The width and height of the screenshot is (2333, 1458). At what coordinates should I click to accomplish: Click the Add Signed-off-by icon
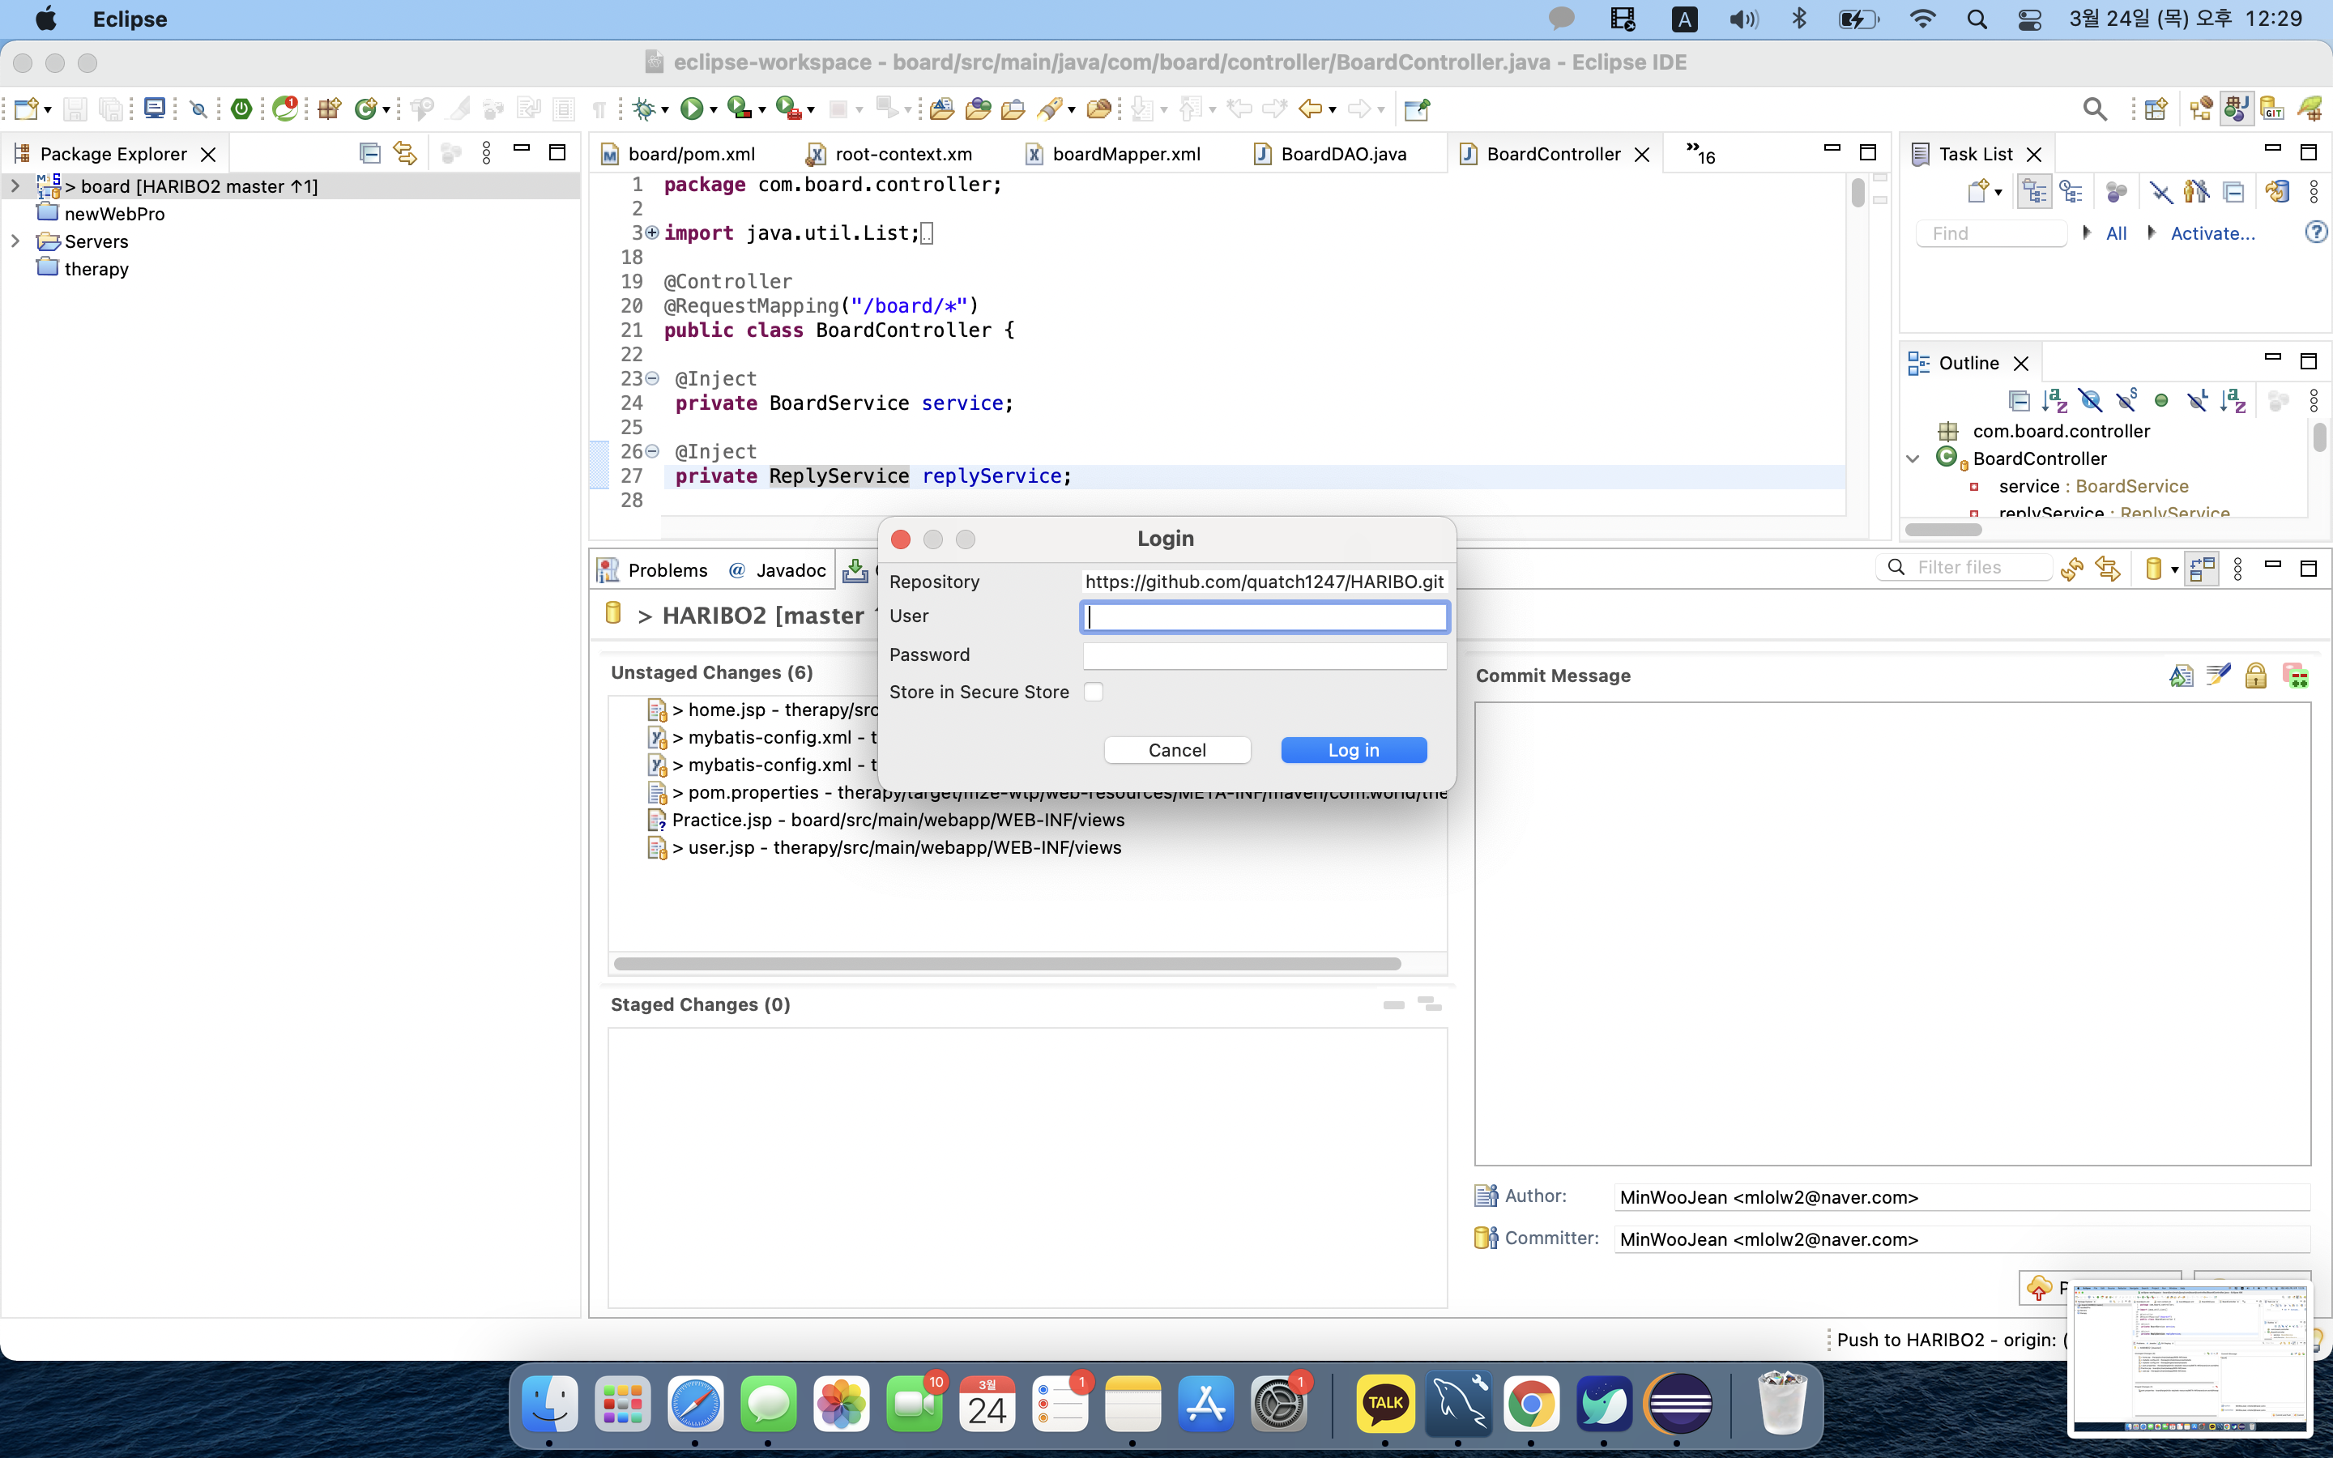pos(2218,675)
